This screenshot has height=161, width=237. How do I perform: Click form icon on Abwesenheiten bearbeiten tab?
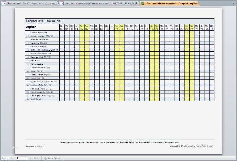coord(62,4)
